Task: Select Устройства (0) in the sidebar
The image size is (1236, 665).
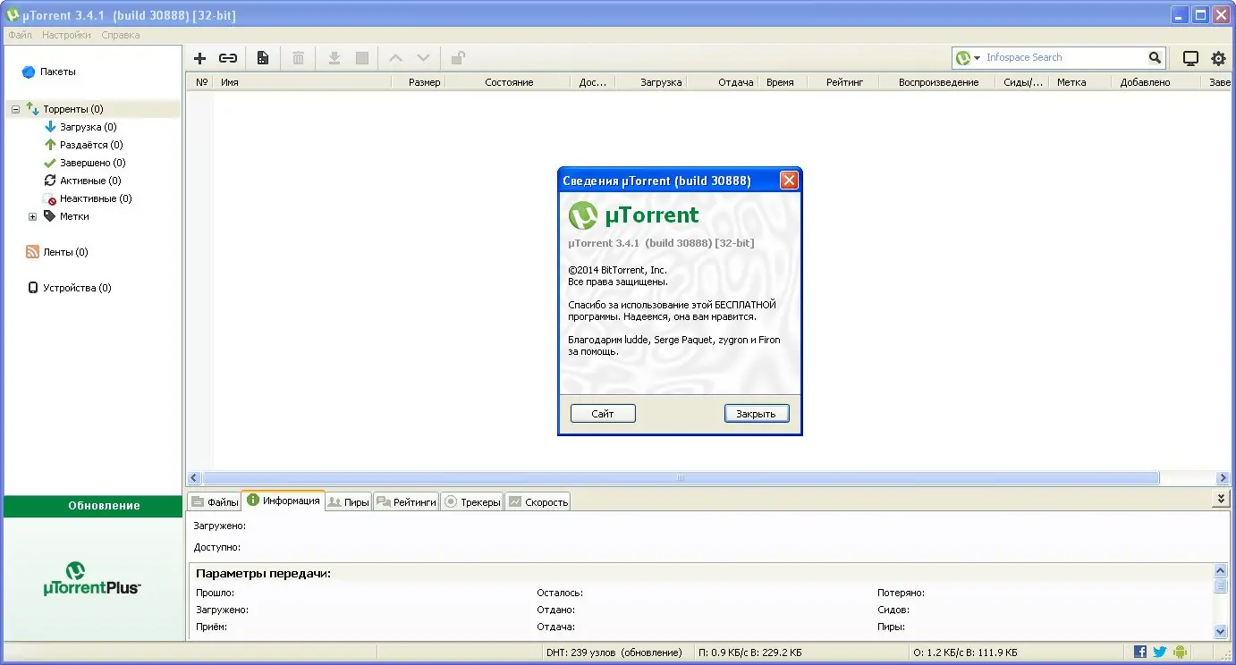Action: (69, 288)
